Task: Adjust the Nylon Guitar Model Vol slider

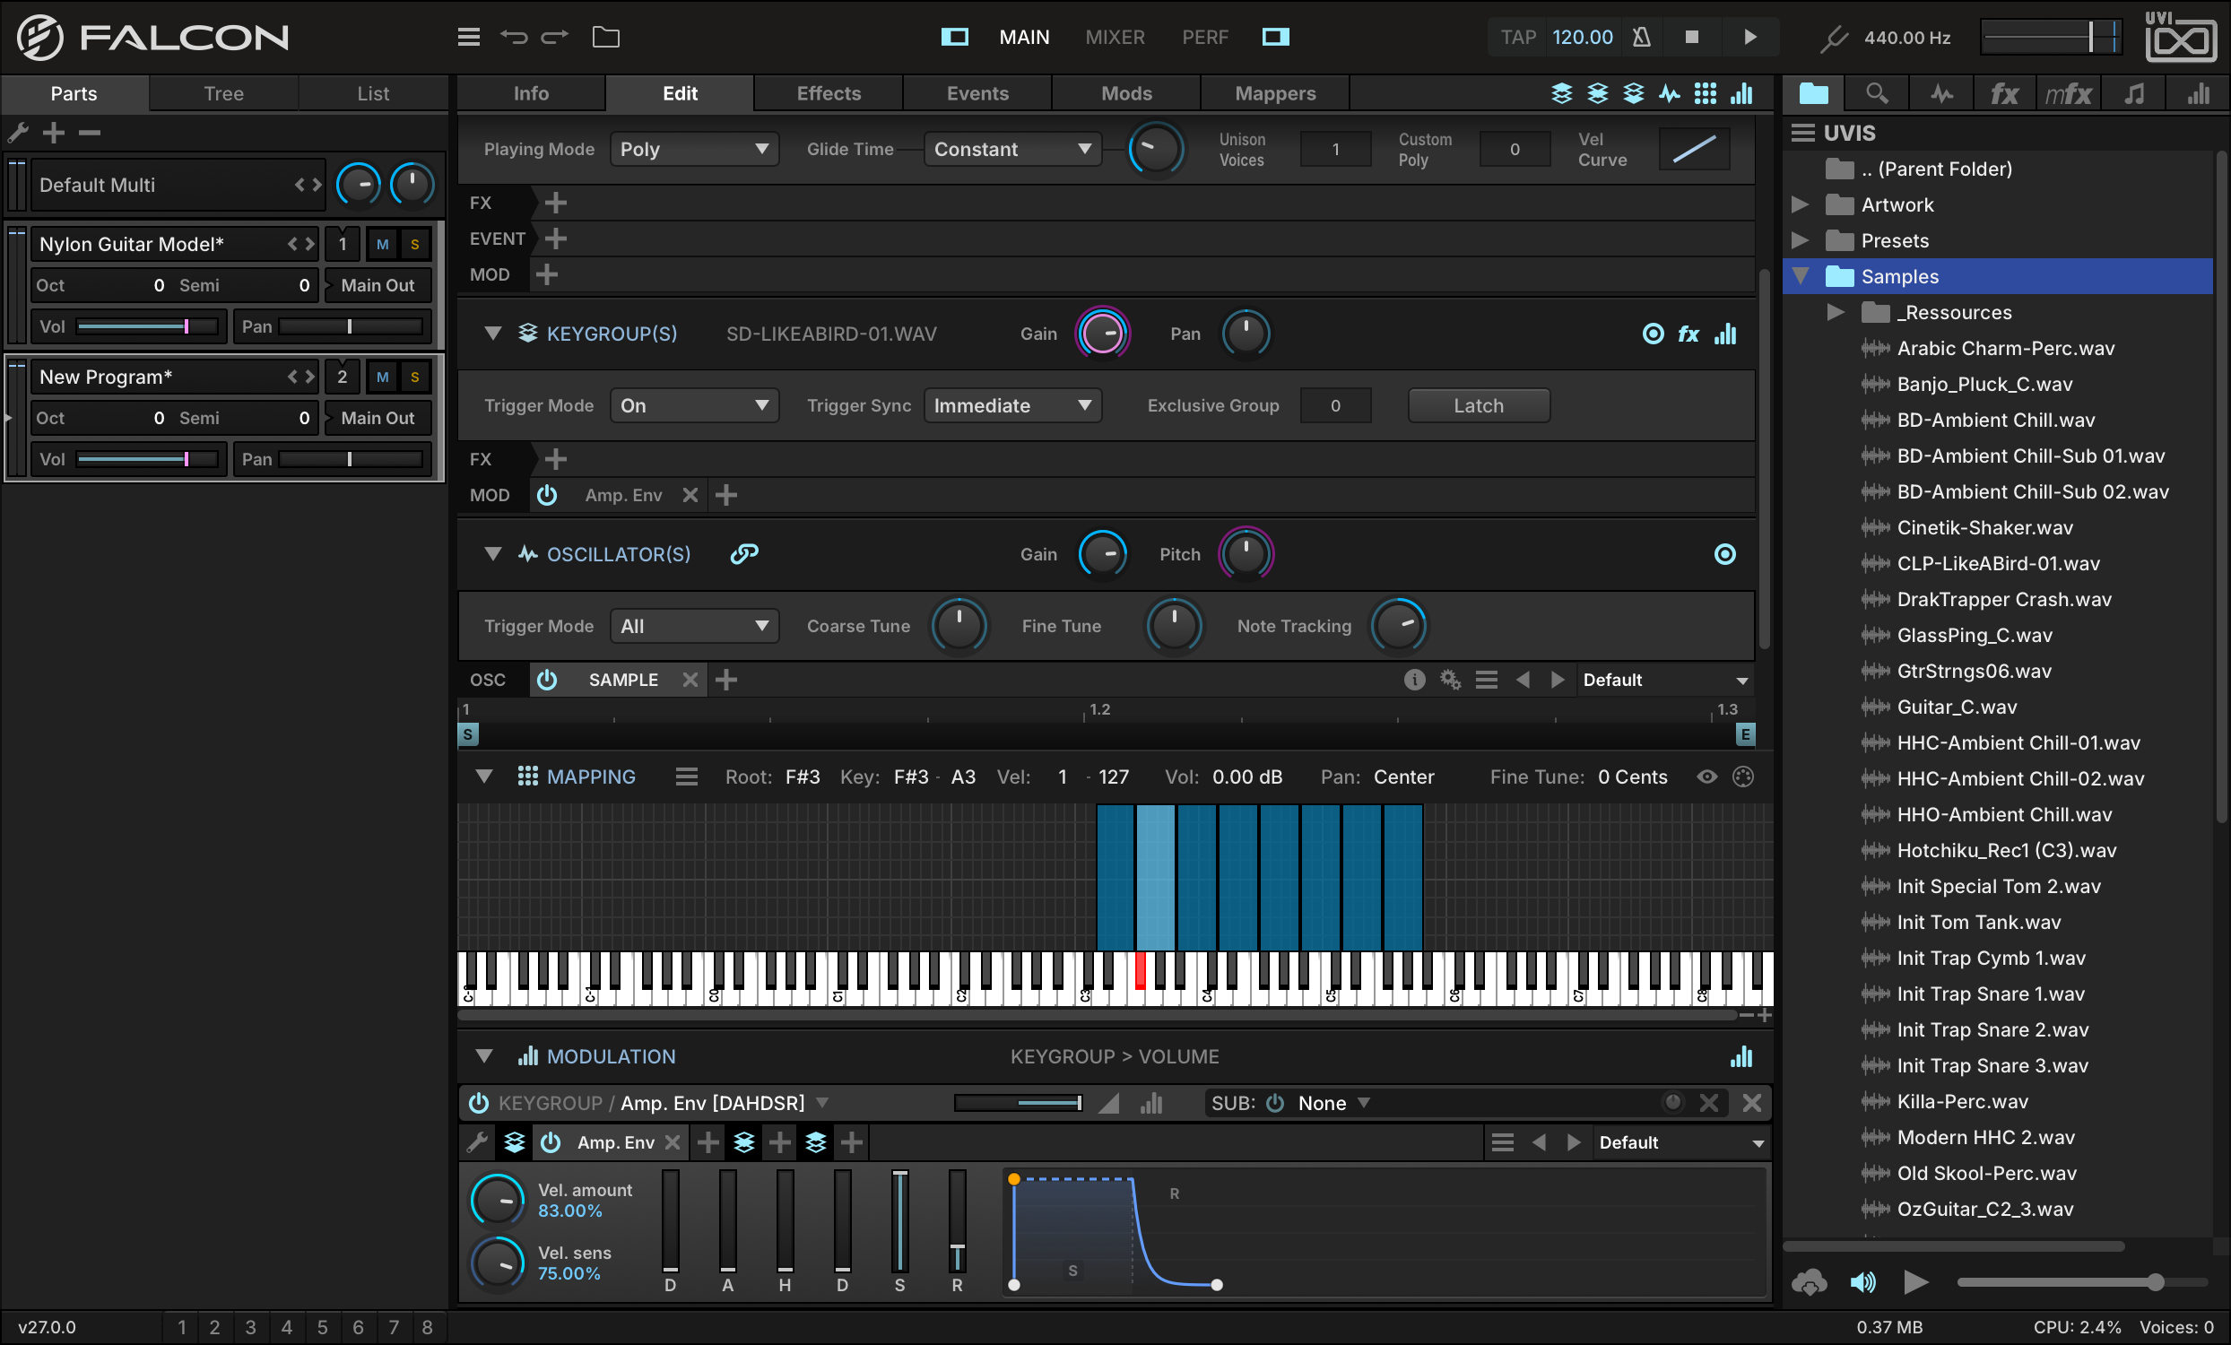Action: [x=150, y=326]
